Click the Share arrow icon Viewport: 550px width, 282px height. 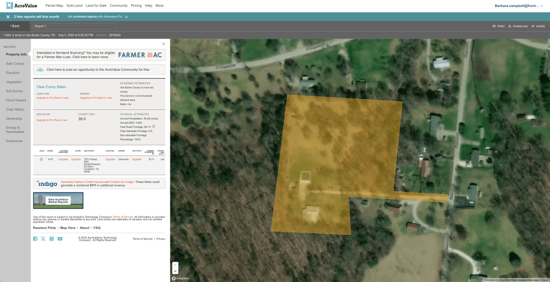pos(533,26)
